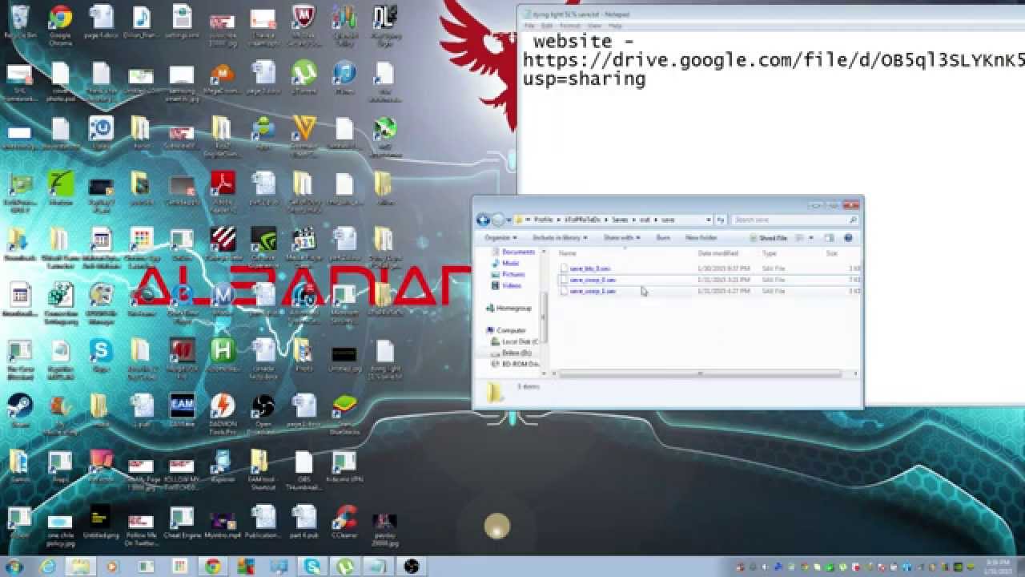
Task: Click the Windows Start button
Action: pos(14,567)
